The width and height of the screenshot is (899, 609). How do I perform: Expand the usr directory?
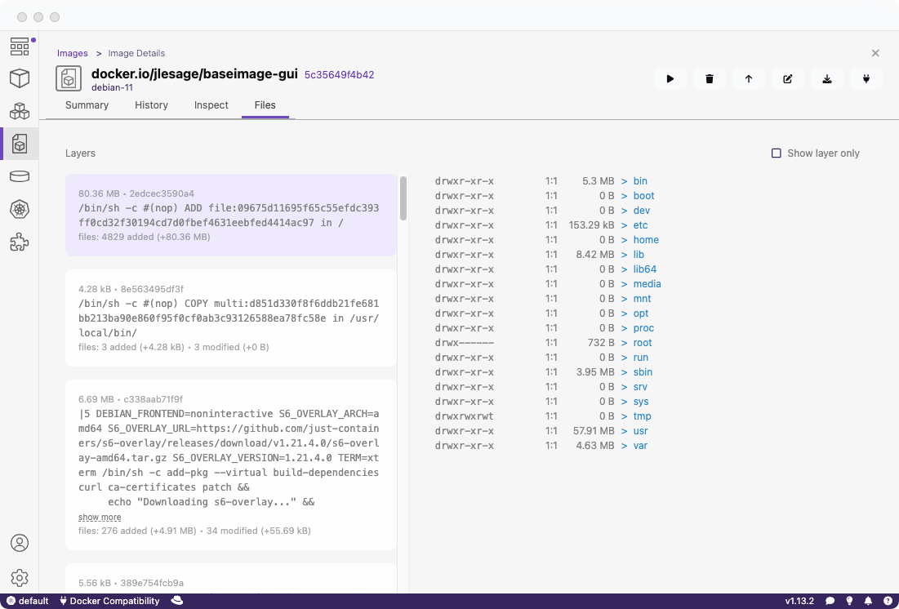[x=640, y=431]
